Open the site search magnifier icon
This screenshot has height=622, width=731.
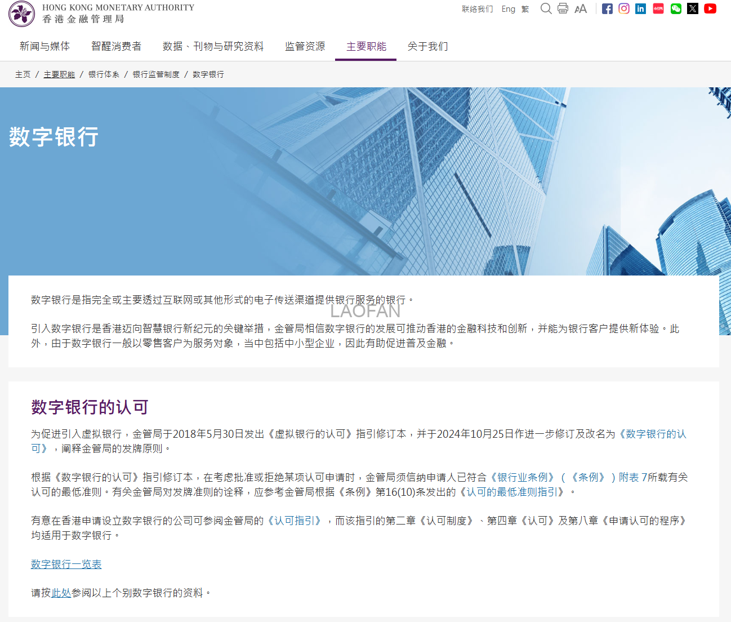pyautogui.click(x=546, y=8)
